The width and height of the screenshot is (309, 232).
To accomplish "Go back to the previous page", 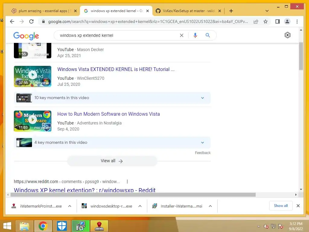I will coord(12,21).
